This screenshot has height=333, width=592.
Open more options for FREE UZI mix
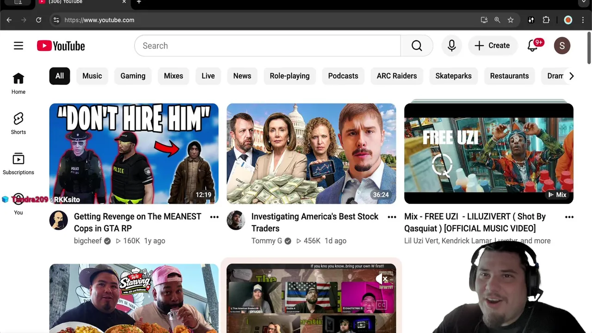point(569,217)
